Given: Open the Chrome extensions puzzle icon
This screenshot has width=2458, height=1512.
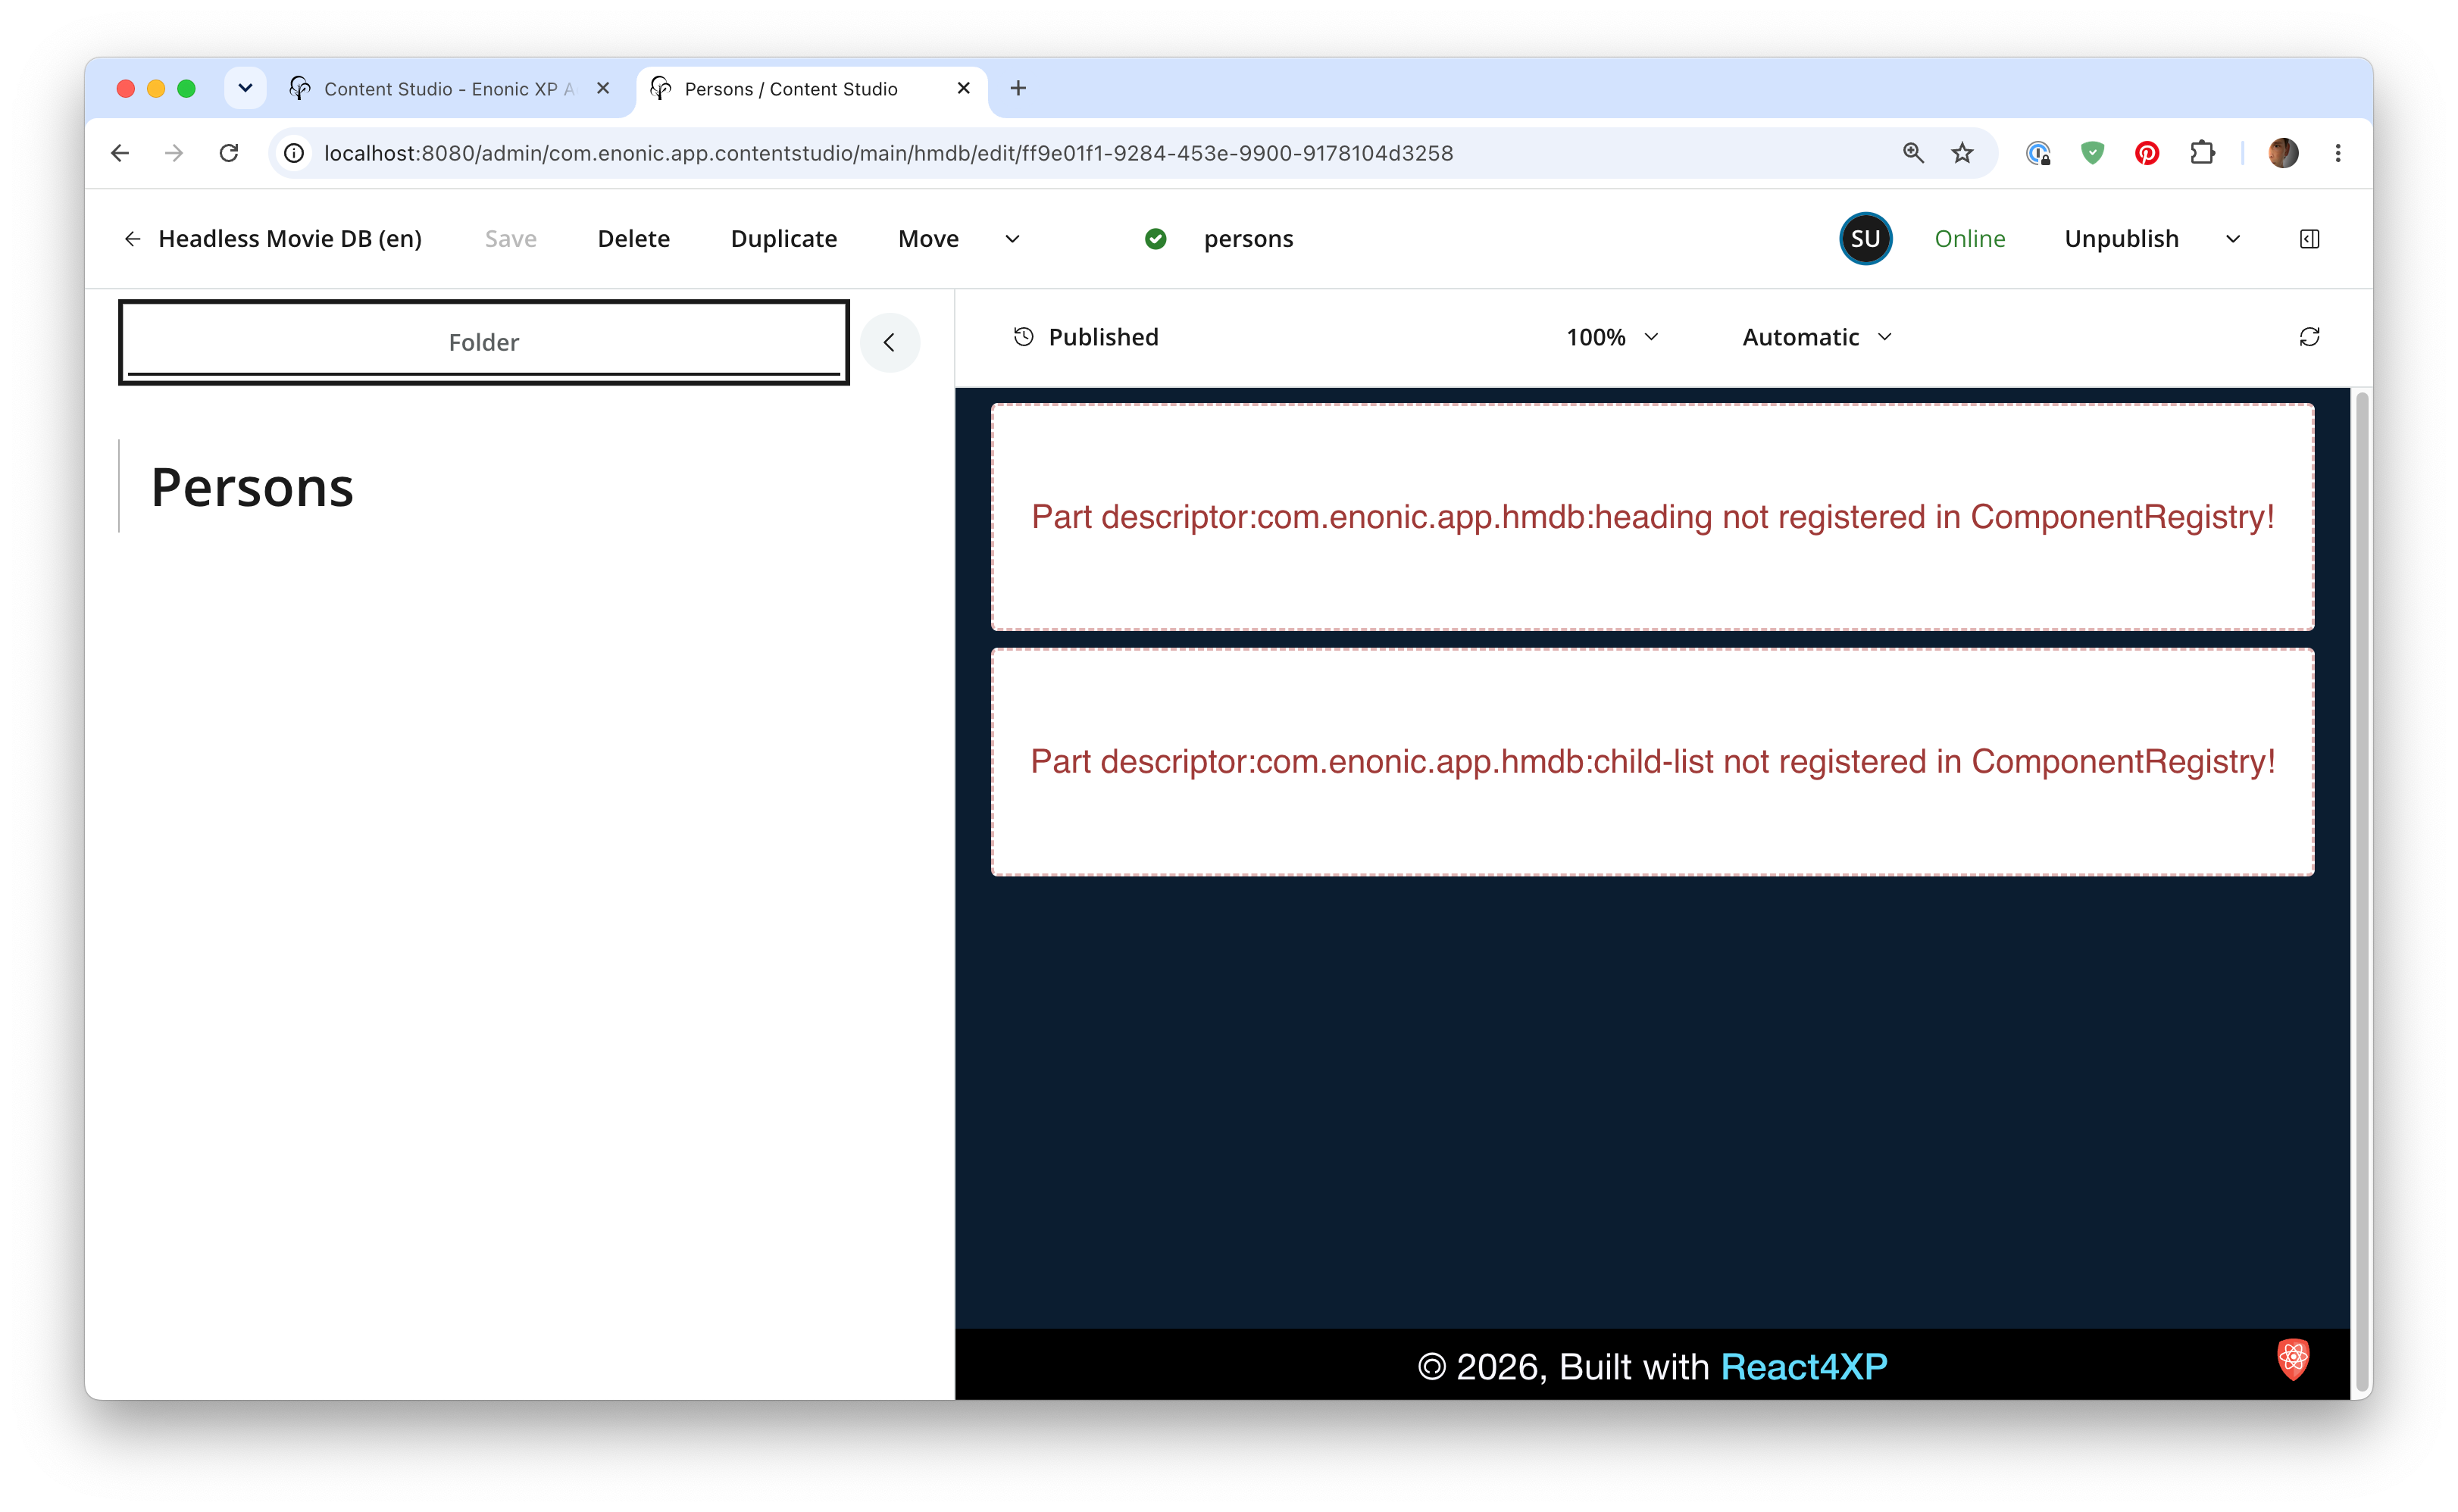Looking at the screenshot, I should pyautogui.click(x=2201, y=153).
